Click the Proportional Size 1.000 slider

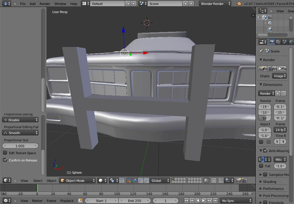[20, 146]
